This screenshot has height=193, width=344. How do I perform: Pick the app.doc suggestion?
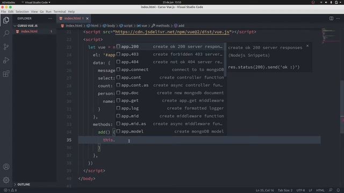click(x=170, y=93)
